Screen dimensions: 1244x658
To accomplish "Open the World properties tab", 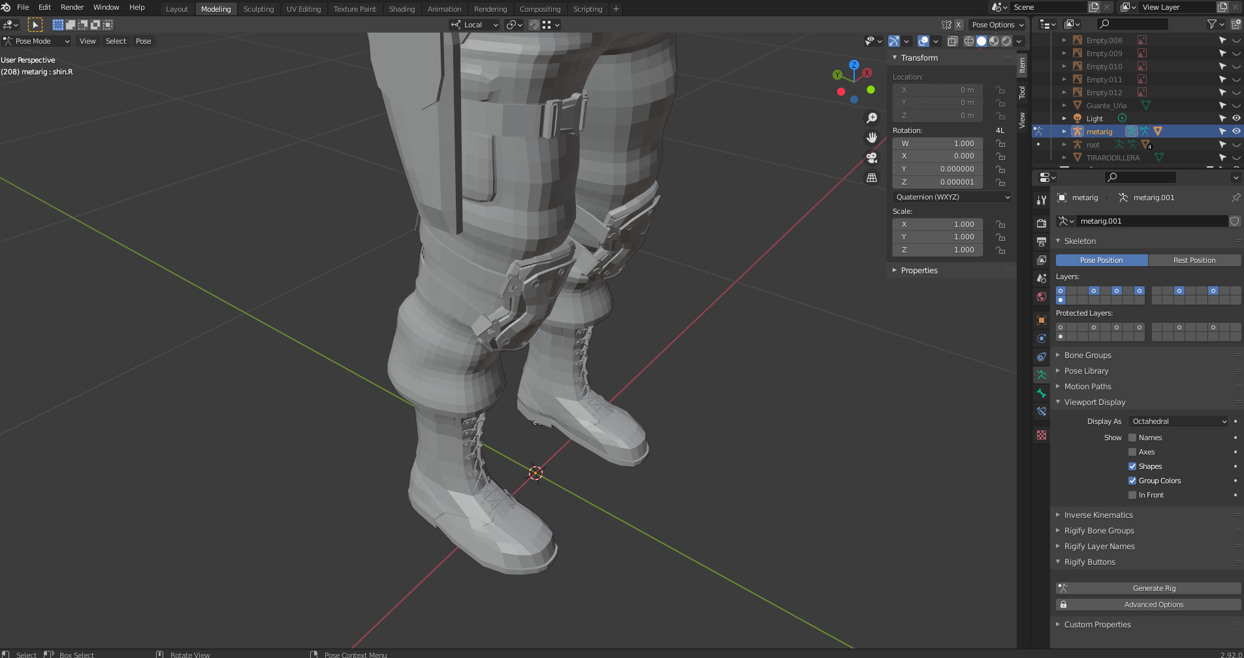I will pyautogui.click(x=1042, y=297).
